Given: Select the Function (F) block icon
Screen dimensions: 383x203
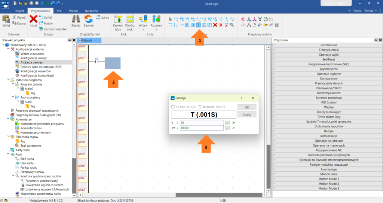Looking at the screenshot, I should (209, 25).
